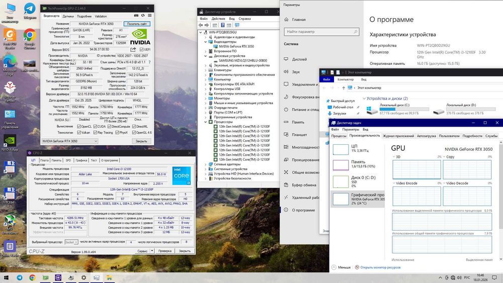Click the bus interface question mark icon

pyautogui.click(x=149, y=62)
